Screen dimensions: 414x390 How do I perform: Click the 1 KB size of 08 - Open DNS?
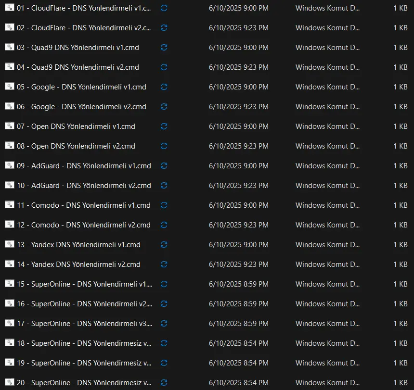(x=401, y=146)
